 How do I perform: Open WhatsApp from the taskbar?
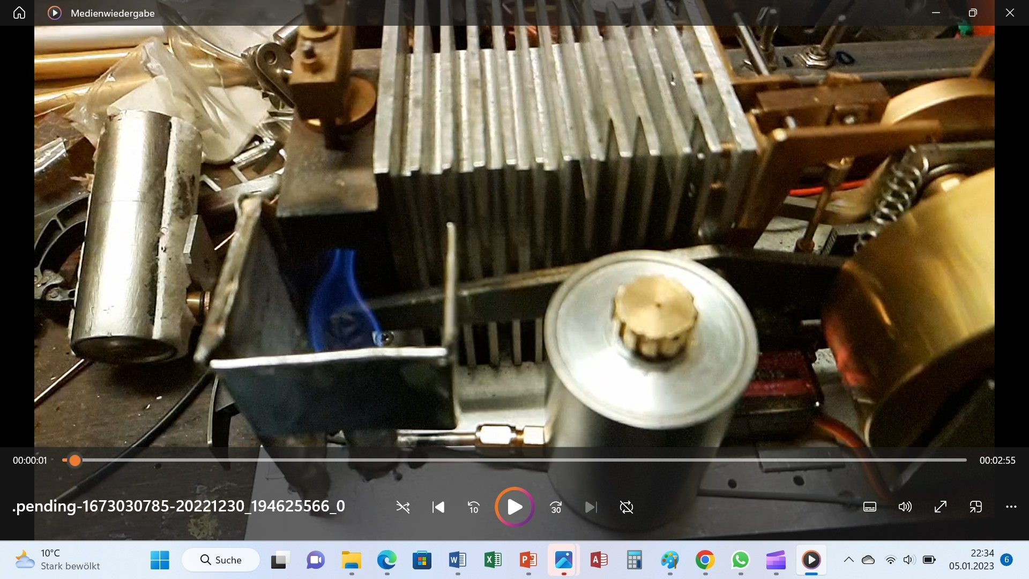click(x=740, y=560)
